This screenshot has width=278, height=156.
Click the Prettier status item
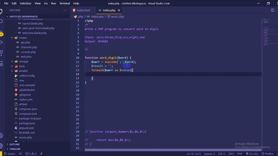tap(268, 154)
